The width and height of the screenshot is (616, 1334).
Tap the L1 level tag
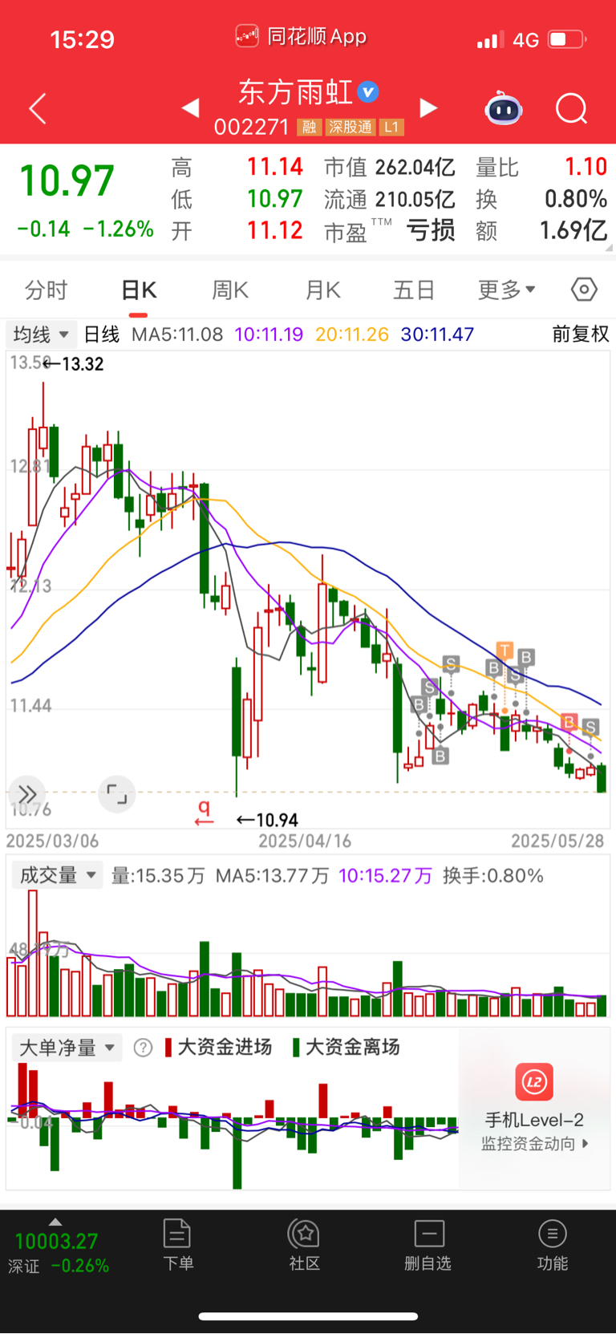tap(391, 127)
